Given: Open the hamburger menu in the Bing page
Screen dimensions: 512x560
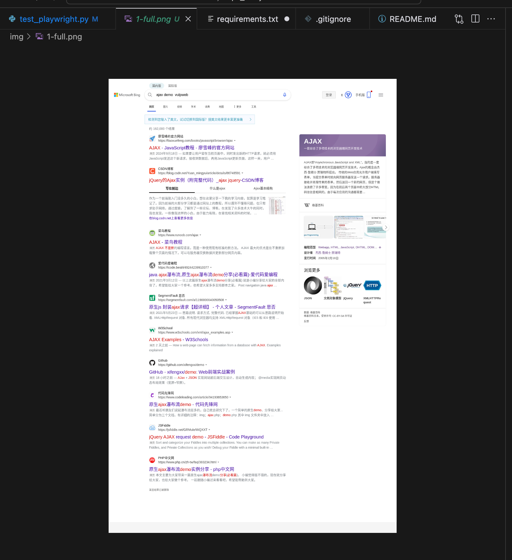Looking at the screenshot, I should (381, 95).
